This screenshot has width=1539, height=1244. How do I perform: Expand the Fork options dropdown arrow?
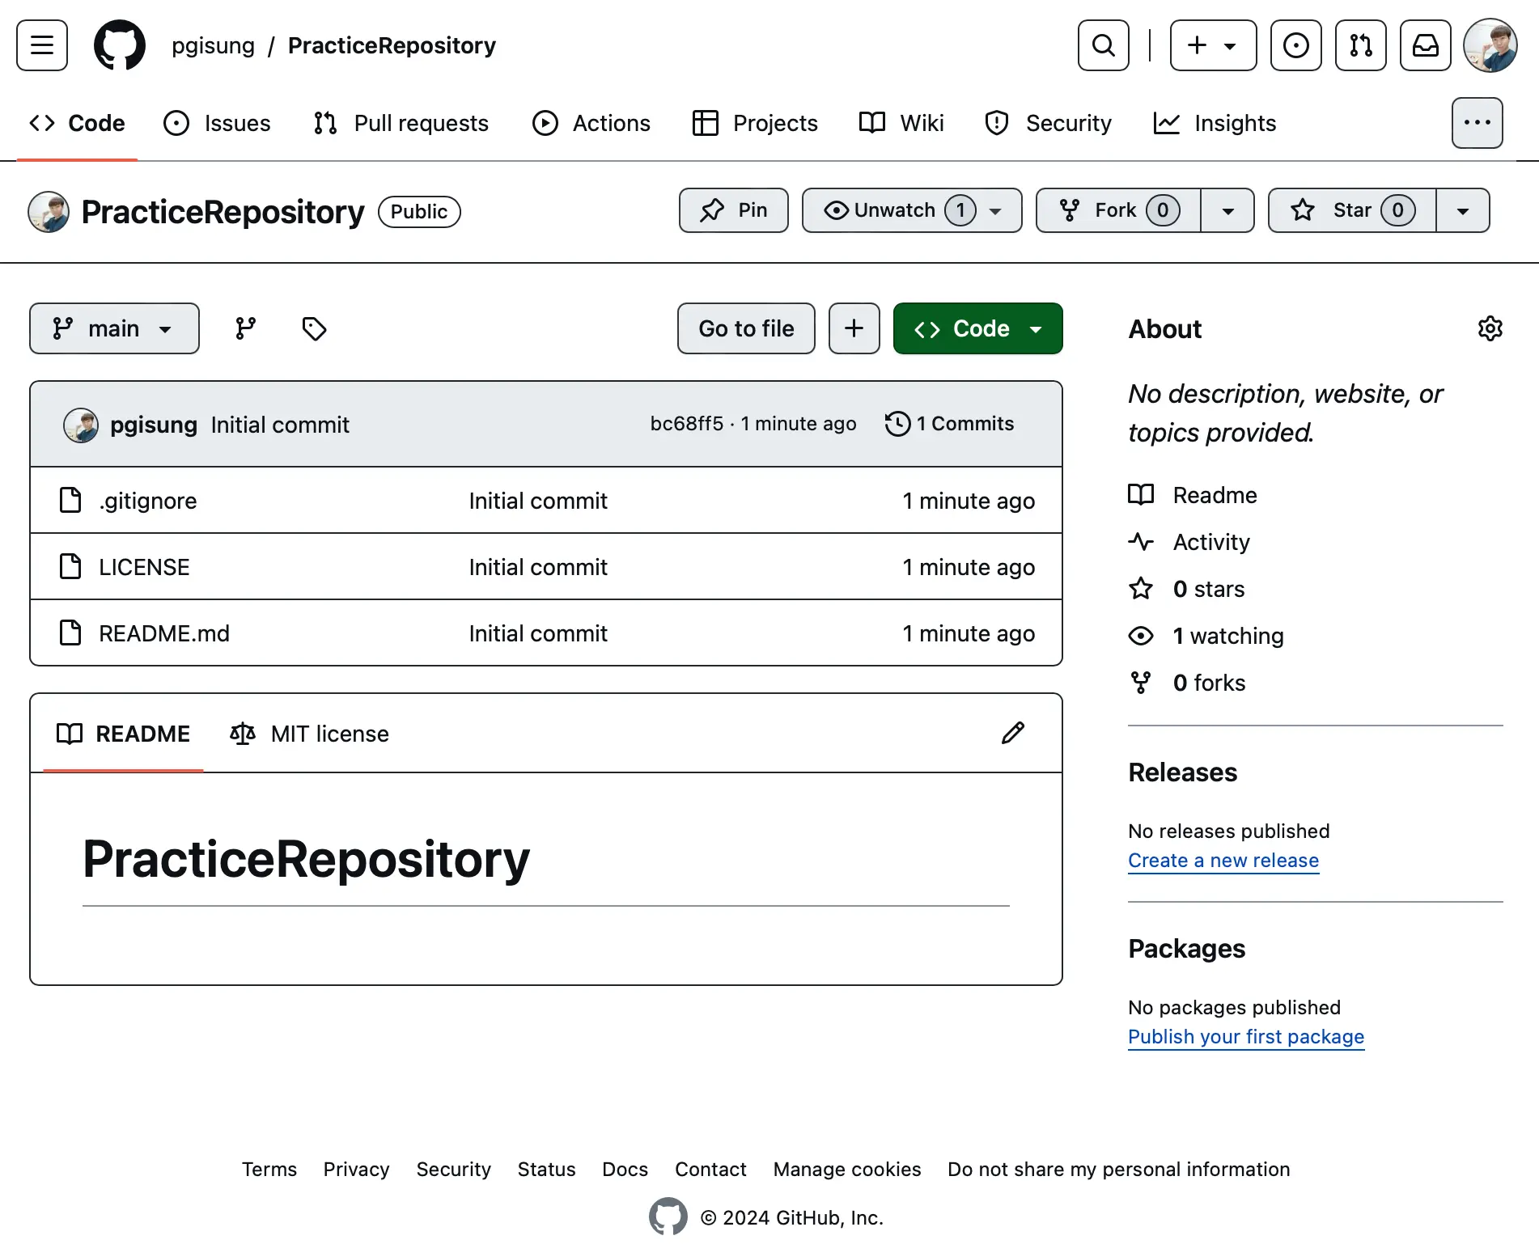[1227, 210]
